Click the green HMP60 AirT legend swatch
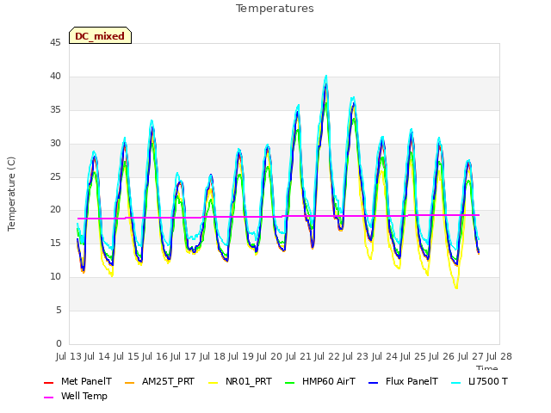 coord(289,382)
